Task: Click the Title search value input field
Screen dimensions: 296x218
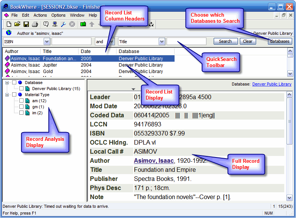Action: click(x=186, y=41)
